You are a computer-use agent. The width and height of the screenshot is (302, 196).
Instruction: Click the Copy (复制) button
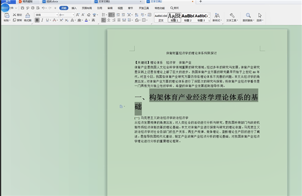pos(17,20)
